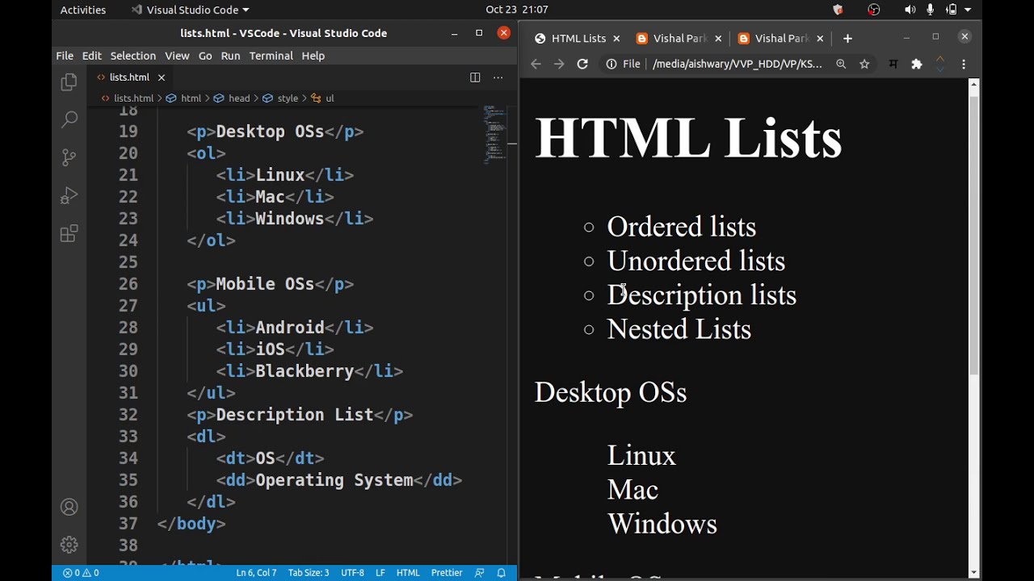Change file encoding via UTF-8
Viewport: 1034px width, 581px height.
pyautogui.click(x=352, y=573)
